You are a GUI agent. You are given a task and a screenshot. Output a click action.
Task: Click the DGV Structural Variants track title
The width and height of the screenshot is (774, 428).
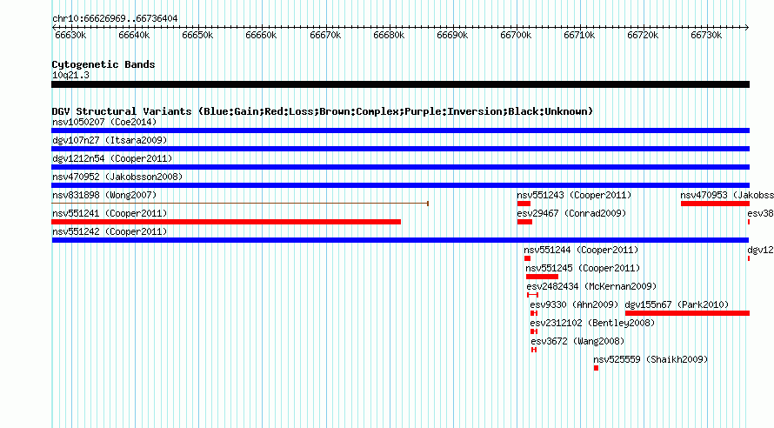[322, 111]
